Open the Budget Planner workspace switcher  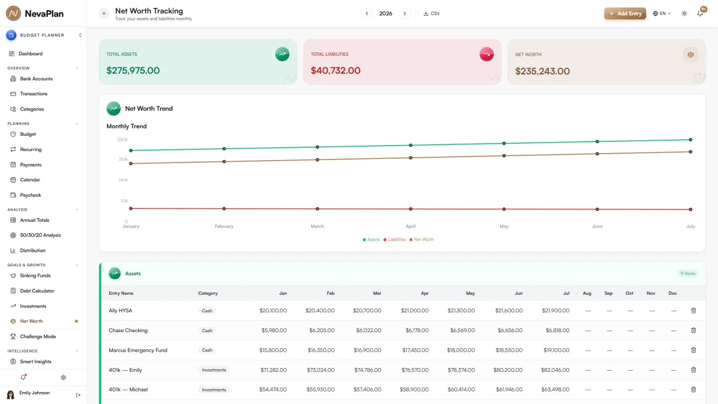(43, 35)
